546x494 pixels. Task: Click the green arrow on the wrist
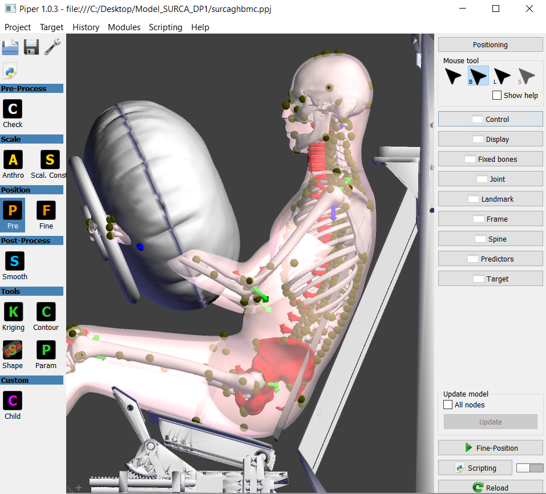[x=260, y=294]
